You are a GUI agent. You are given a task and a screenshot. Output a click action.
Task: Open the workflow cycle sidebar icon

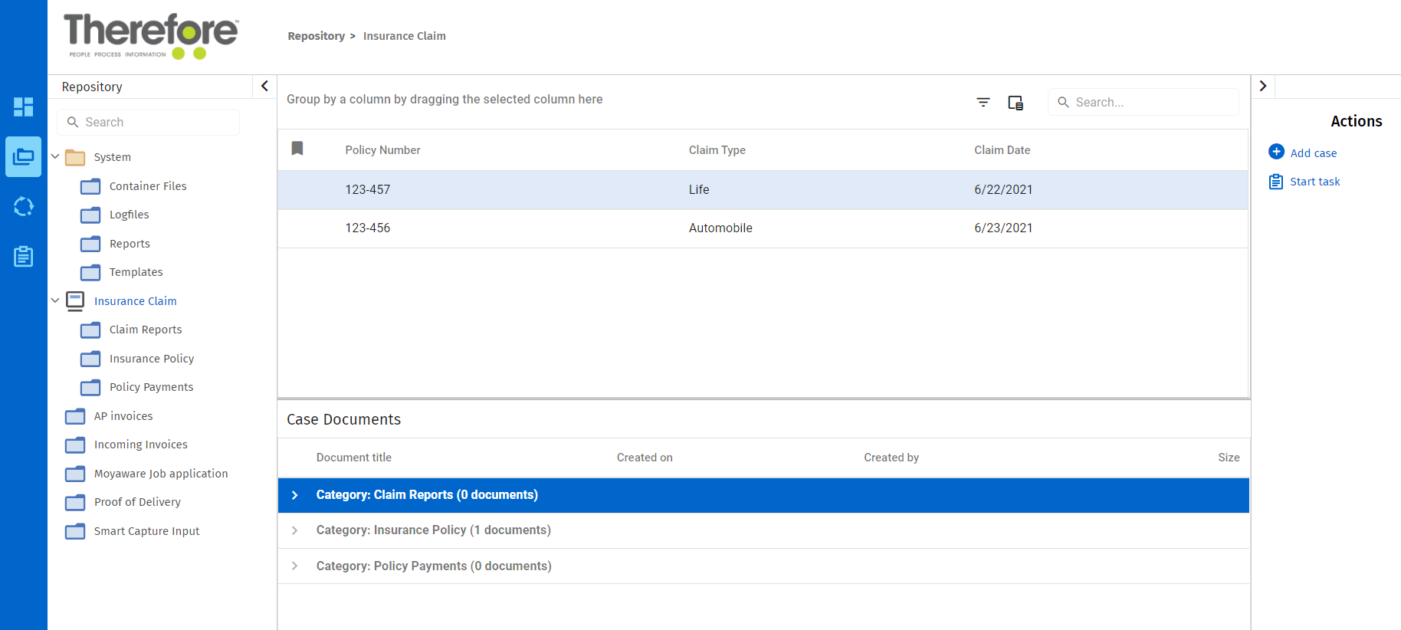[x=23, y=206]
